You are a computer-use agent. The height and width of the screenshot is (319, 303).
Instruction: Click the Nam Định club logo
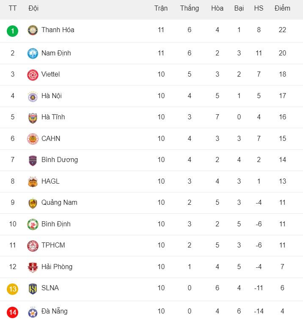click(x=33, y=53)
